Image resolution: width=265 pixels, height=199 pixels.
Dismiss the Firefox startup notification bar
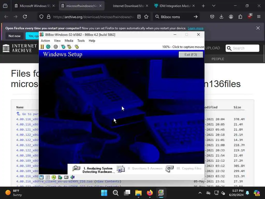tap(258, 28)
